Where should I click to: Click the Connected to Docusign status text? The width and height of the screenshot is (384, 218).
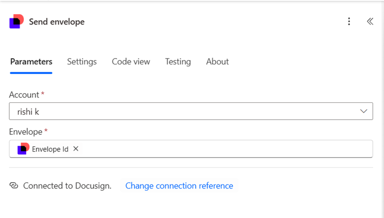tap(67, 186)
